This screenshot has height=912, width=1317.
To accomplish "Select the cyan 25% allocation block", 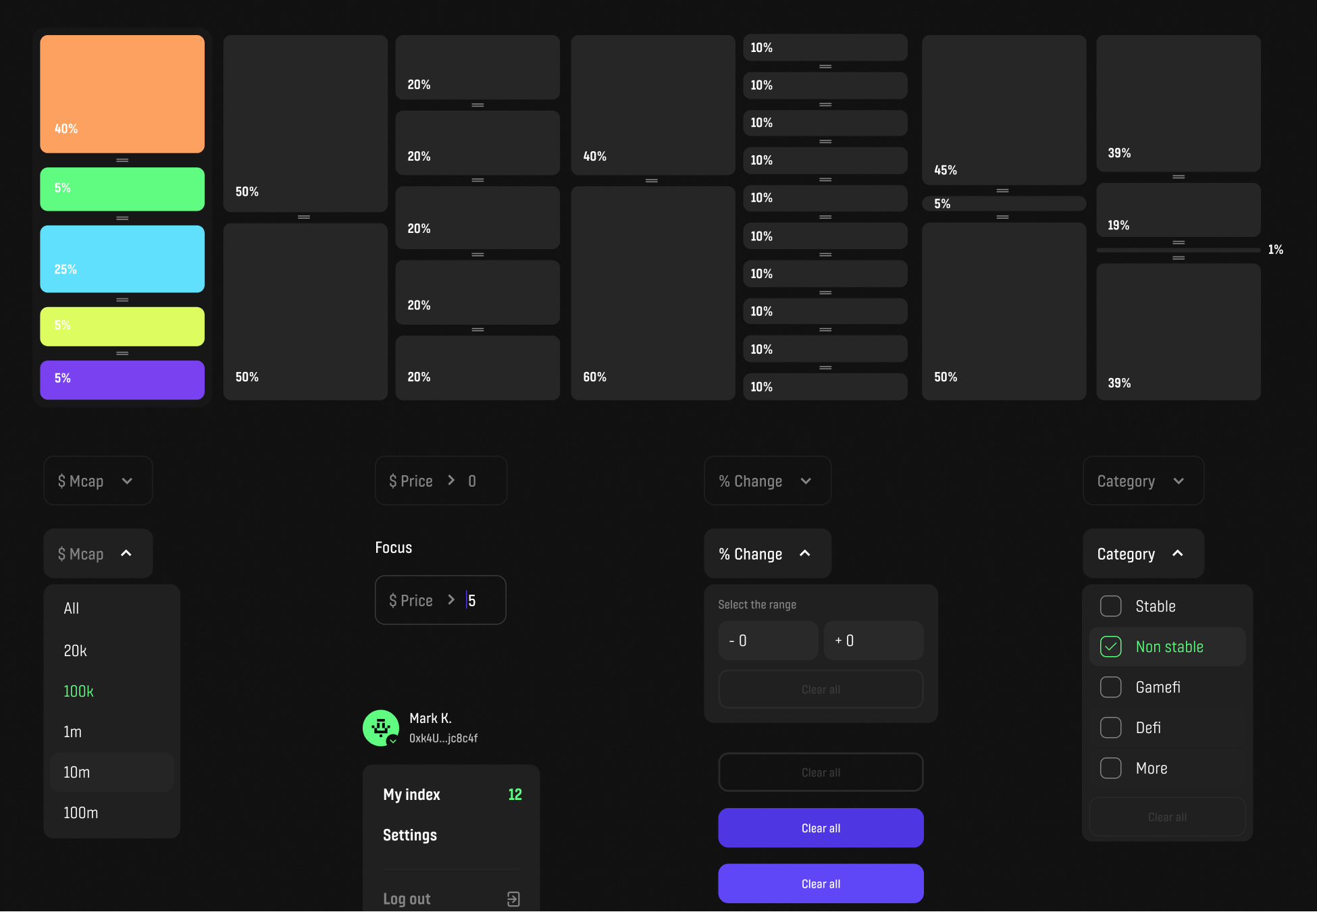I will tap(122, 259).
